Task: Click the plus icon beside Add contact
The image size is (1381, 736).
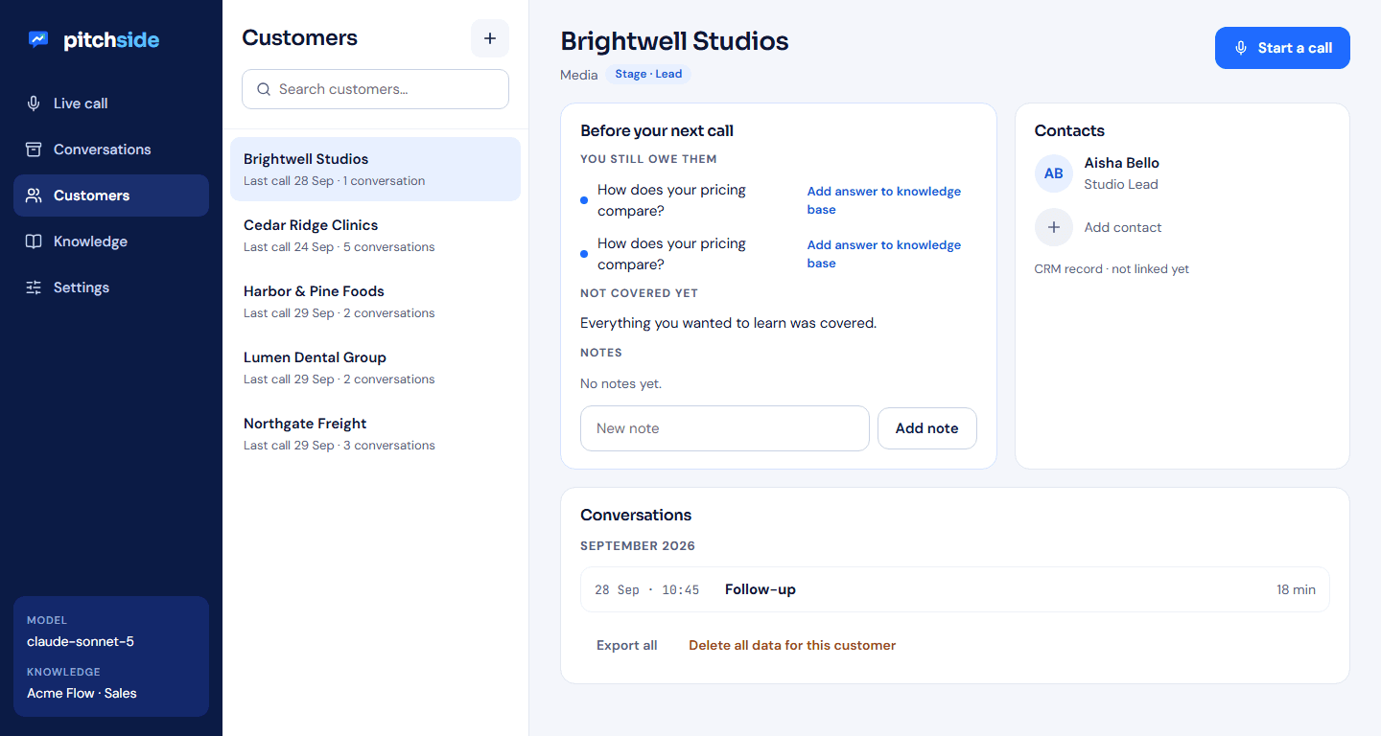Action: click(x=1054, y=227)
